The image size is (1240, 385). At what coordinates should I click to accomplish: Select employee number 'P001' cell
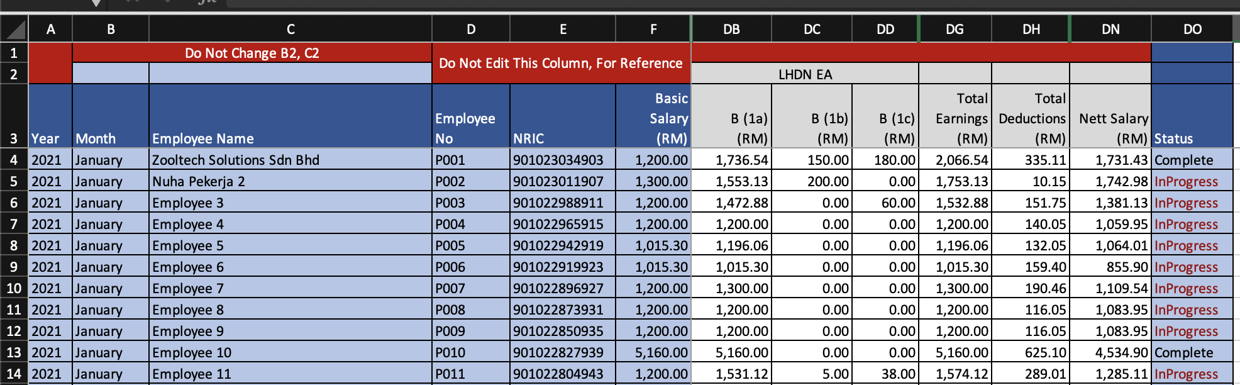click(x=471, y=160)
